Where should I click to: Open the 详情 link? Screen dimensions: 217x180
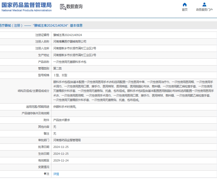[x=56, y=174]
